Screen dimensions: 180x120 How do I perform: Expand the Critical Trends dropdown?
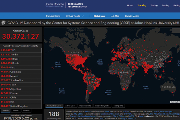pyautogui.click(x=75, y=16)
